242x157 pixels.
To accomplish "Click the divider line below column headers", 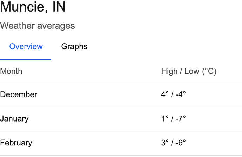I will pos(121,83).
